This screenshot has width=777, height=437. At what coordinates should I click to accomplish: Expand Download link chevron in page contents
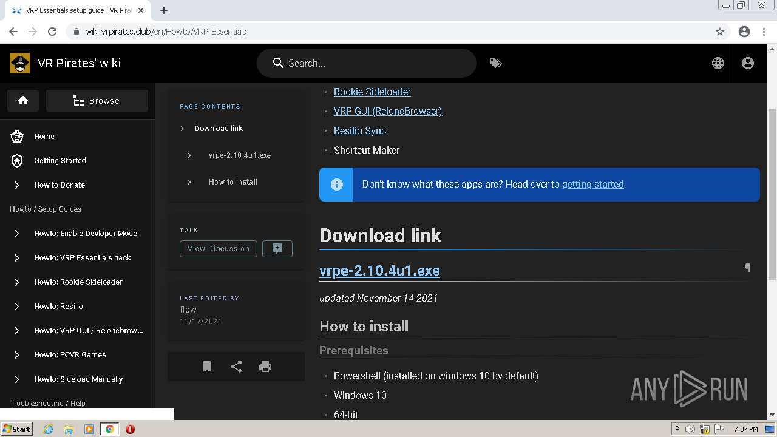pos(182,129)
